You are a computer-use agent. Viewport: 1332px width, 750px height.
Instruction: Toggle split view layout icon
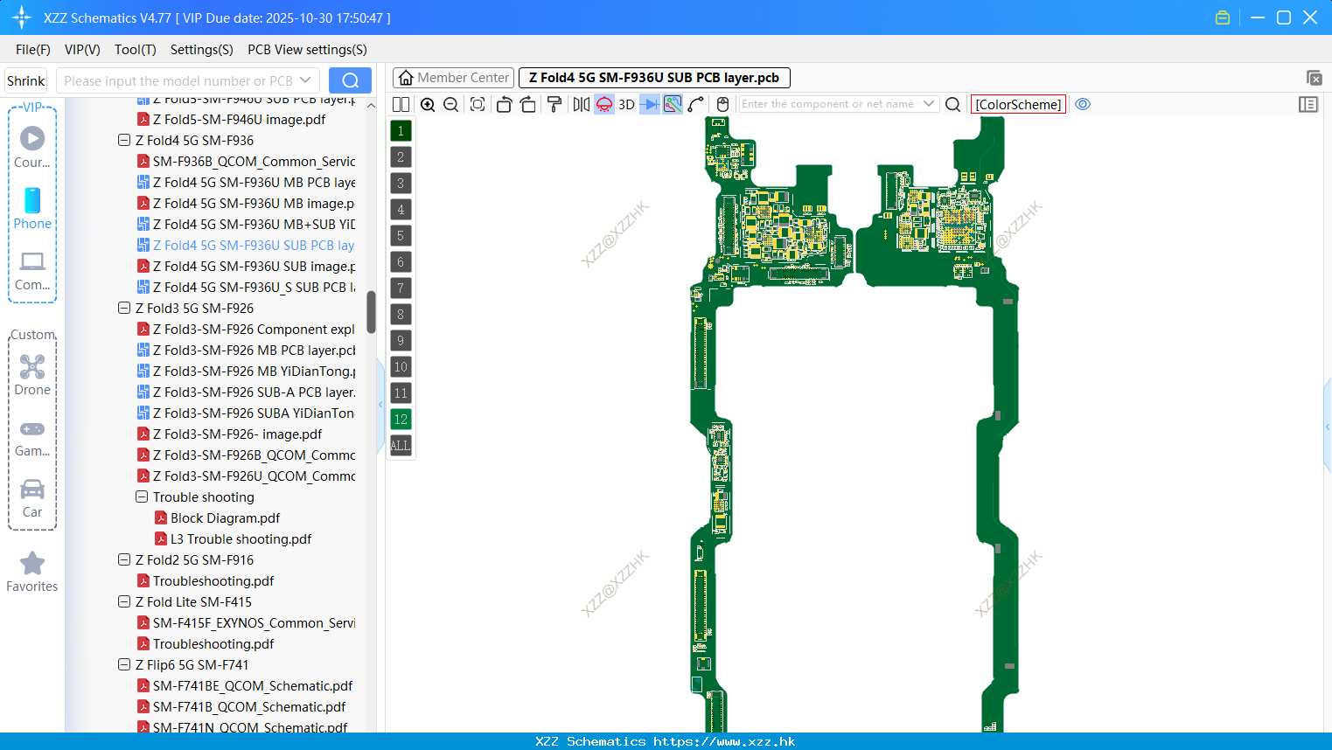coord(401,104)
